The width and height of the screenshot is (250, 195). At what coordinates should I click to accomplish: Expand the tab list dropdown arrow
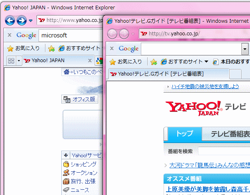[19, 61]
